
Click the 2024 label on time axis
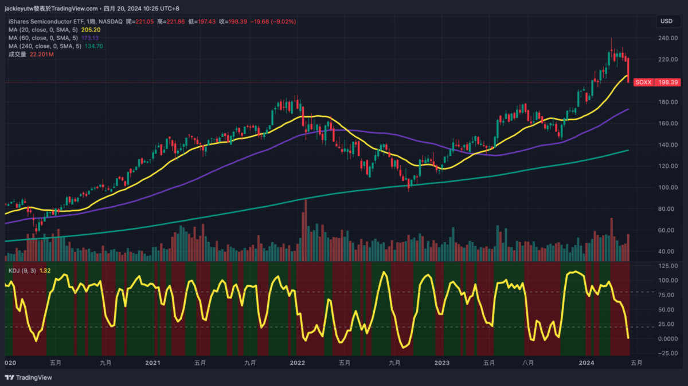point(587,363)
